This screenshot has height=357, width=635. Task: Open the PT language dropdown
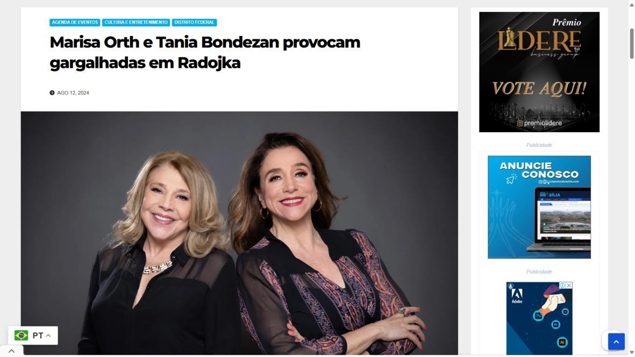[33, 335]
